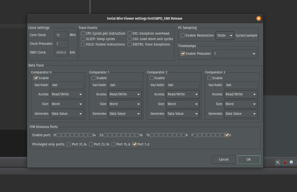
Task: Open the PC Sampling Resolution dropdown
Action: coord(225,35)
